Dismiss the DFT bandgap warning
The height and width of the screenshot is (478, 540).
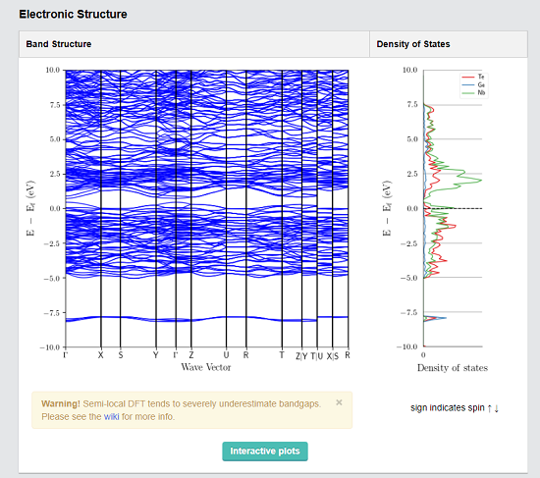click(x=339, y=402)
